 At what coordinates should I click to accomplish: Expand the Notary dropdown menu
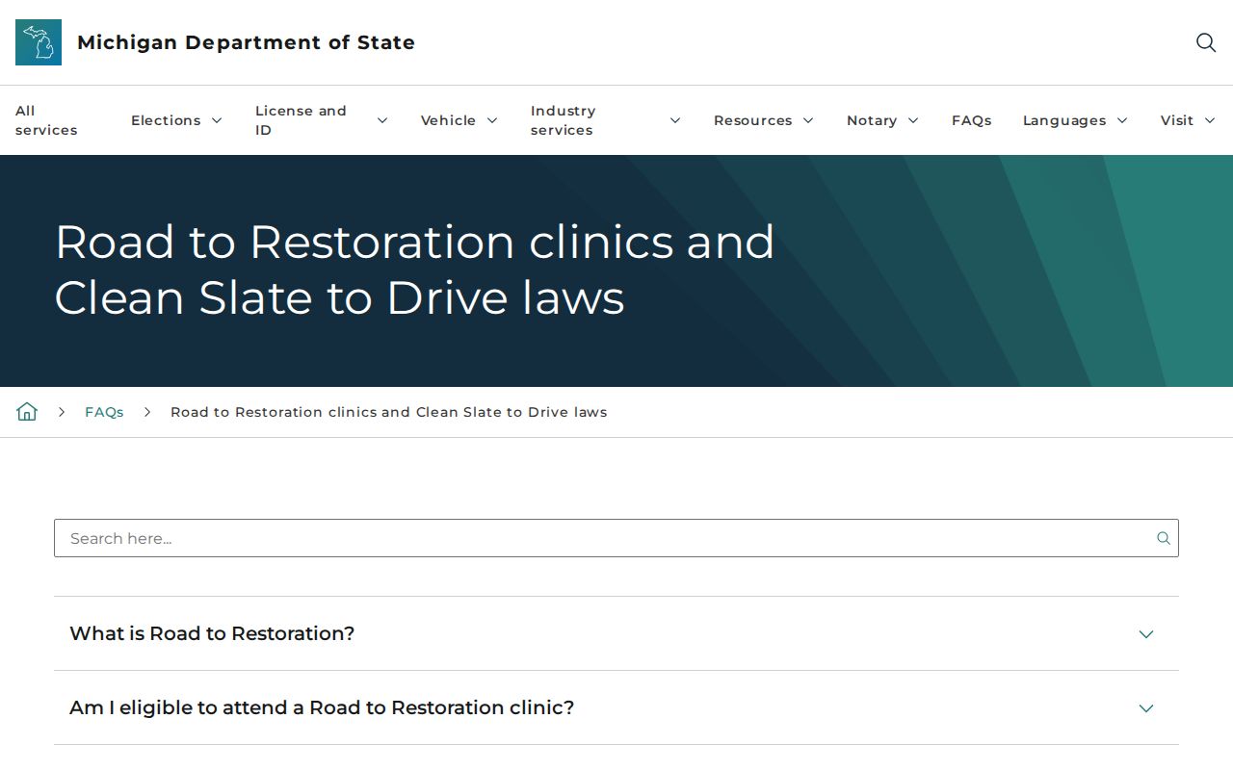882,120
